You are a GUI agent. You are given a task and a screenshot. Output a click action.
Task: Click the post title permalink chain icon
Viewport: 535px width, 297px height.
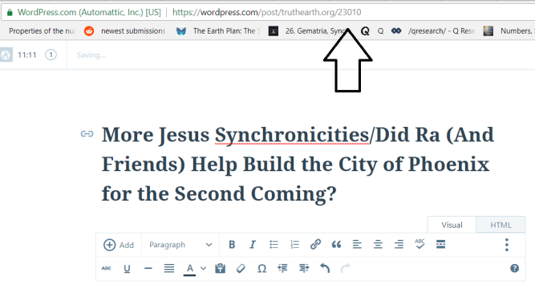click(x=87, y=134)
